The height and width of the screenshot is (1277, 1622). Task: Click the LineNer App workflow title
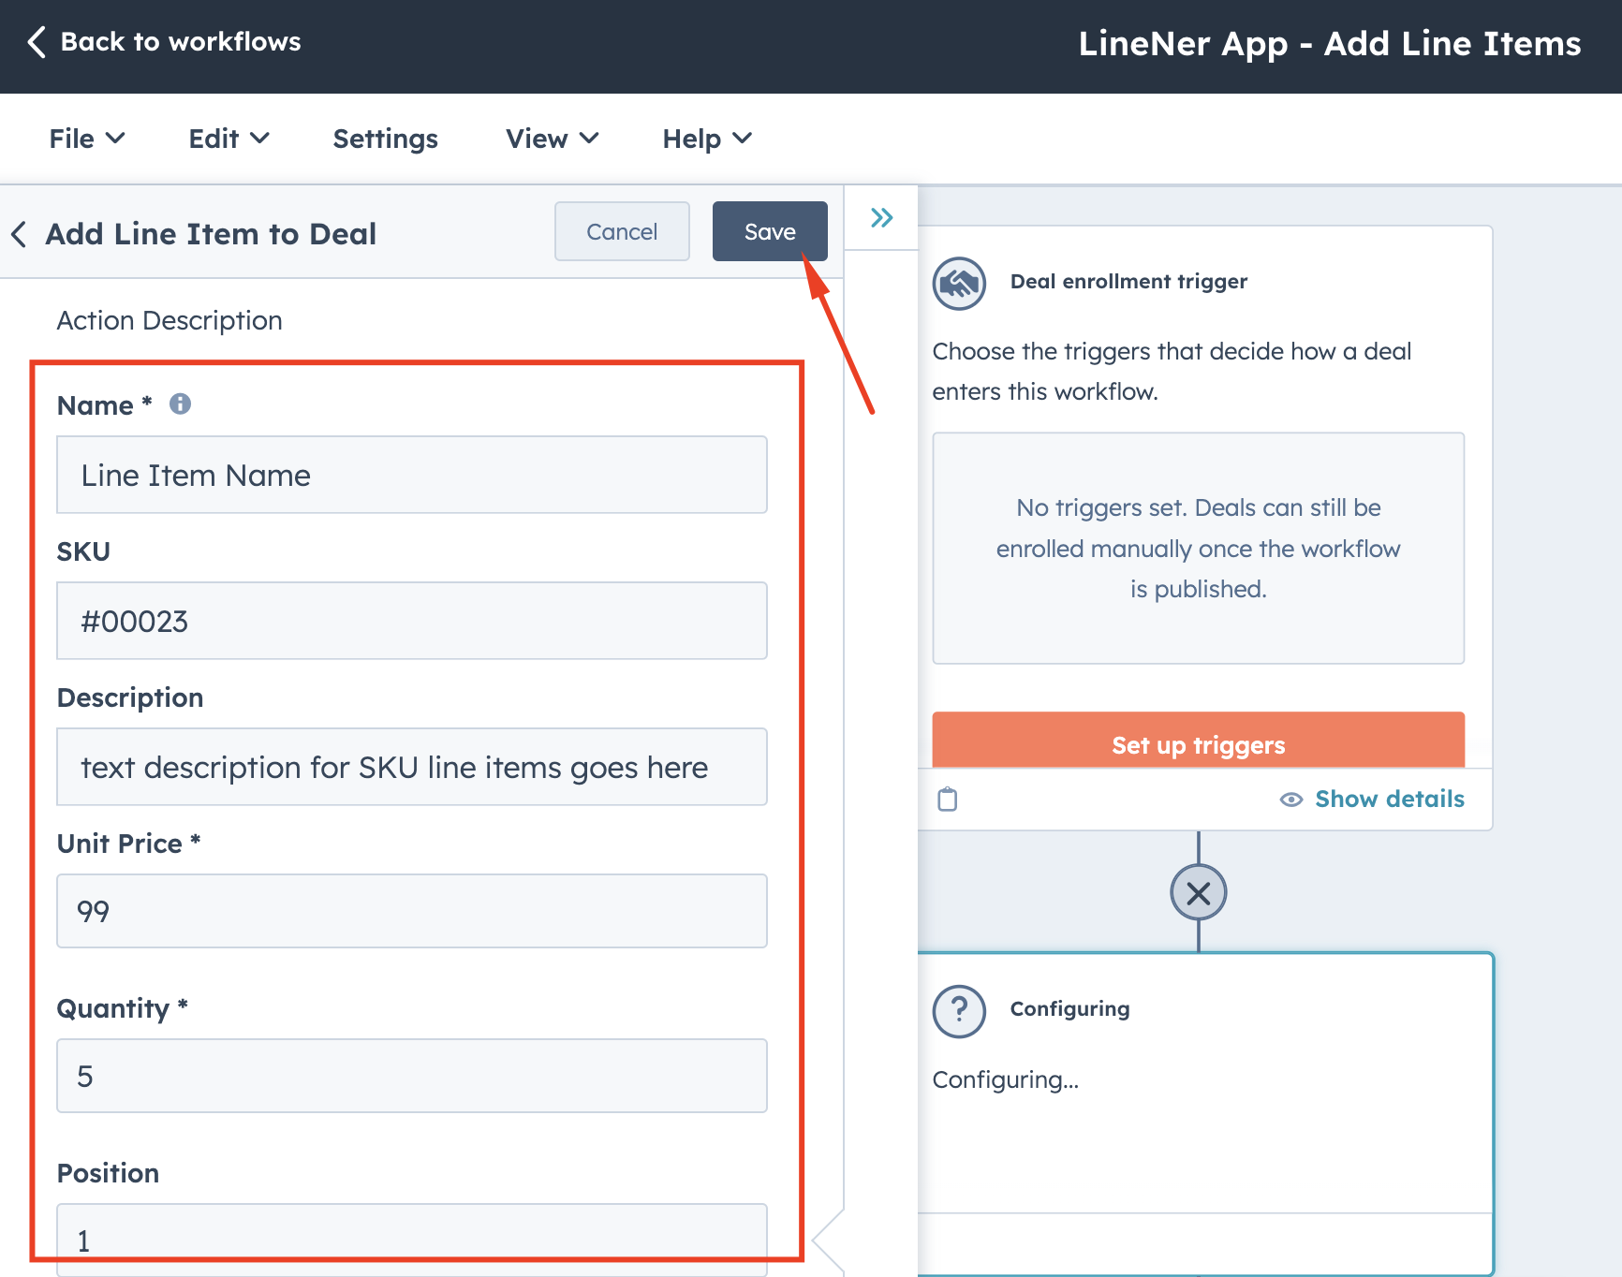click(1330, 44)
